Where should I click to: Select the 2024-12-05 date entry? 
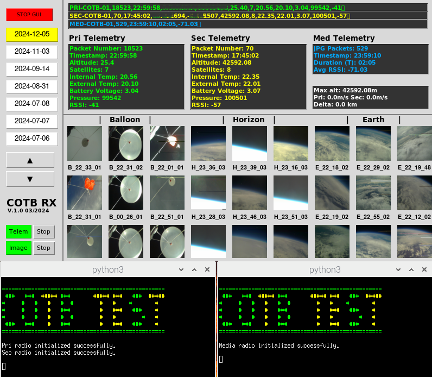32,34
